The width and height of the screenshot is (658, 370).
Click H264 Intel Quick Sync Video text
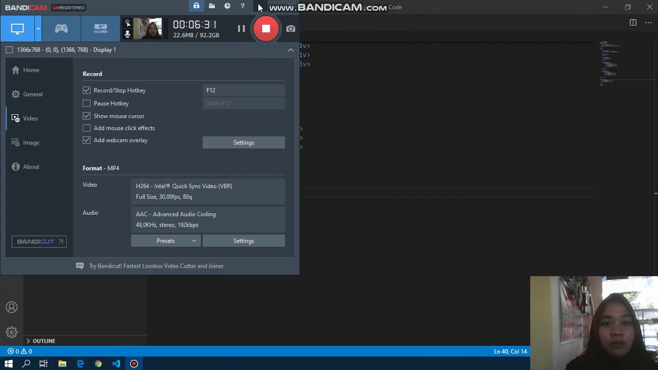[x=184, y=186]
